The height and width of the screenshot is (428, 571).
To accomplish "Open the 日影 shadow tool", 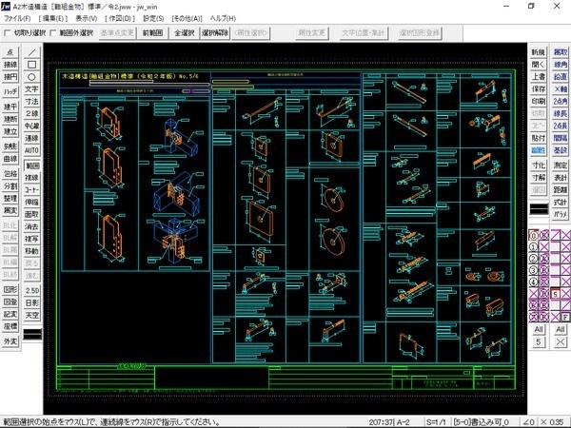I will point(31,302).
